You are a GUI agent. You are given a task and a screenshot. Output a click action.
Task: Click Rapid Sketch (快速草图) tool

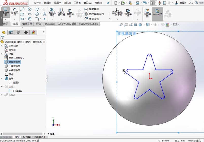pyautogui.click(x=147, y=13)
